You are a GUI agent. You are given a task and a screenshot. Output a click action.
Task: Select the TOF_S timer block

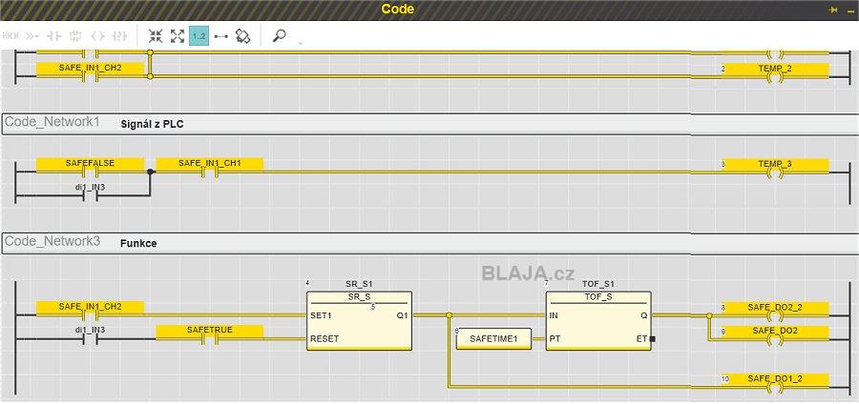coord(598,320)
